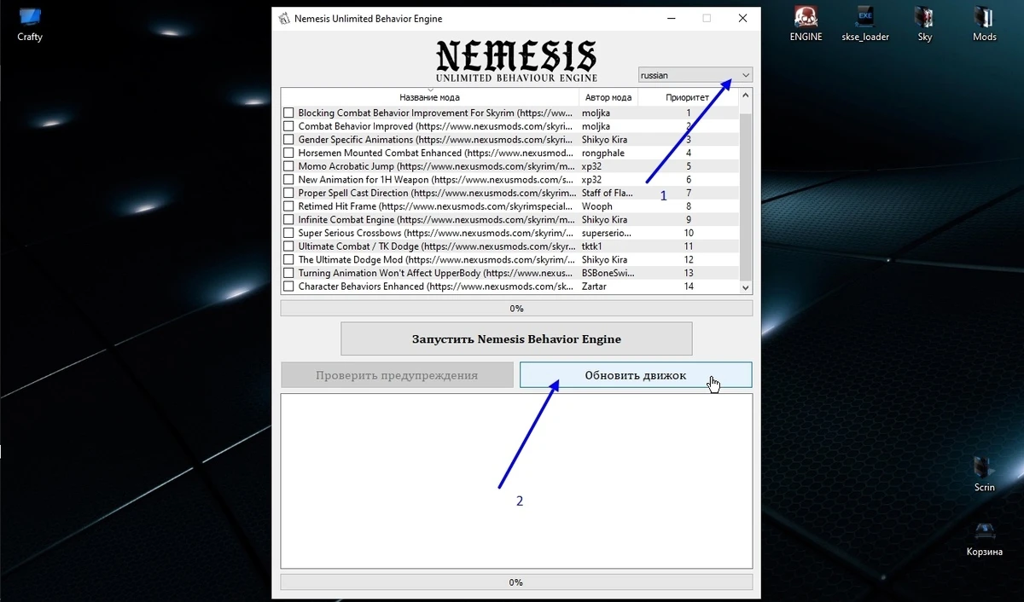1024x602 pixels.
Task: Check the Character Behaviors Enhanced mod
Action: tap(288, 287)
